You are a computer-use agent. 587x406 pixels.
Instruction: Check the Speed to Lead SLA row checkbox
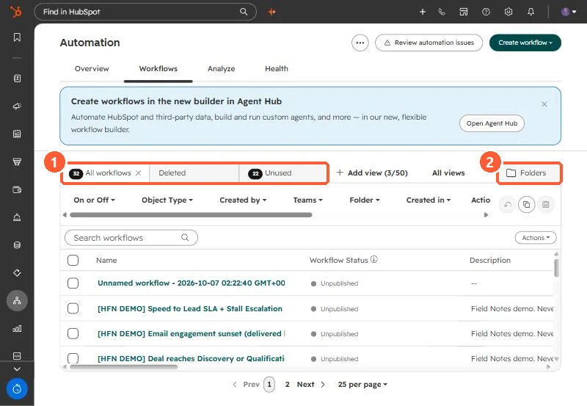[x=73, y=308]
